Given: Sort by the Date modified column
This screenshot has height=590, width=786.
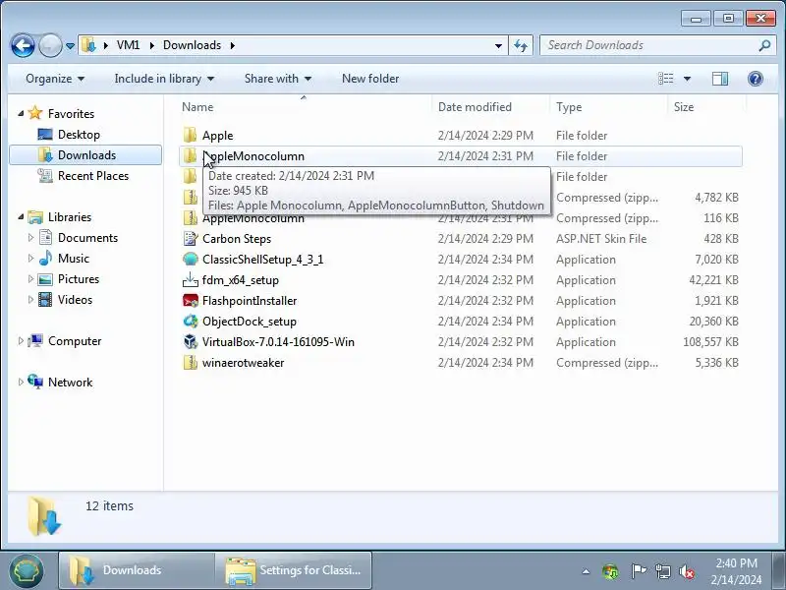Looking at the screenshot, I should [x=489, y=107].
